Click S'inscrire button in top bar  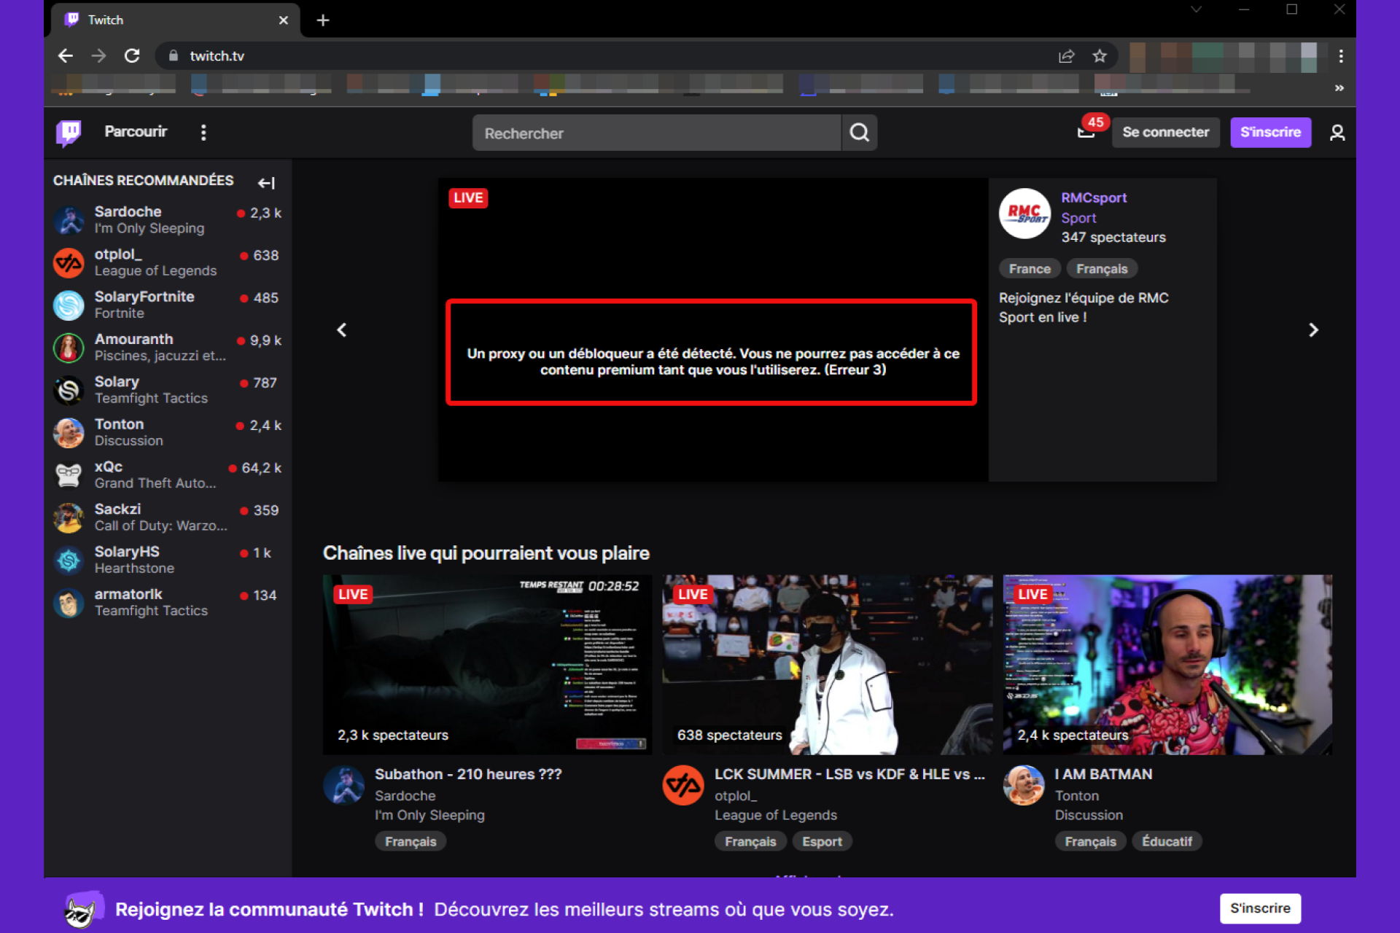(x=1270, y=133)
